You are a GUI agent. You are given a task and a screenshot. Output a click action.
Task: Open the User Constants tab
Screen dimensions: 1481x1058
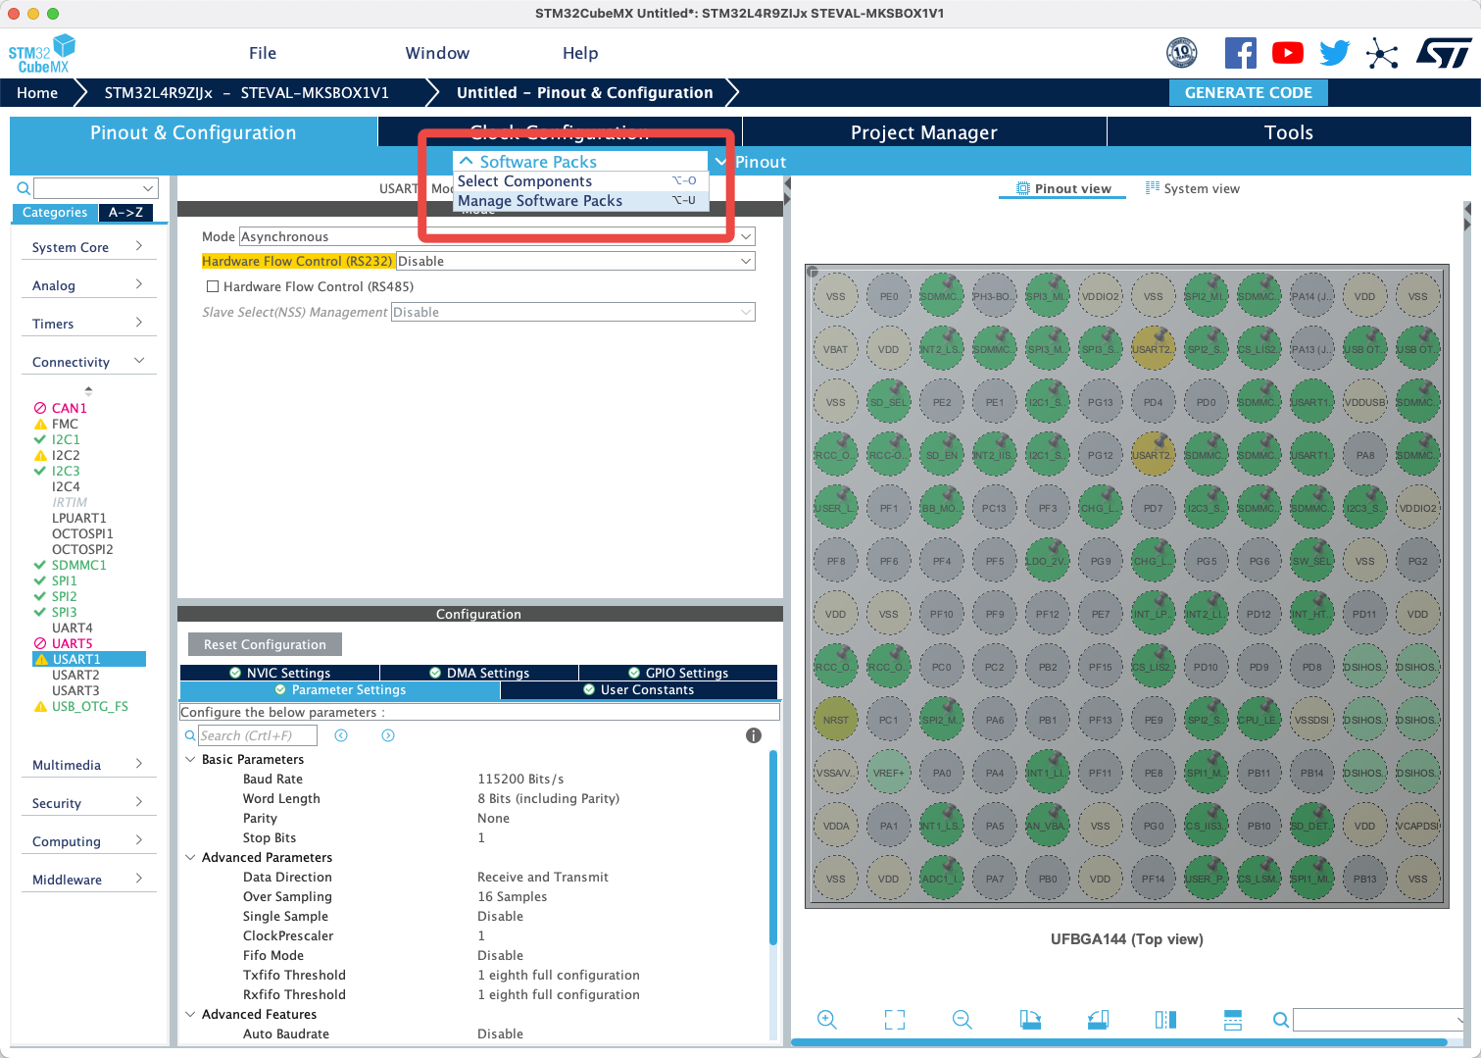pos(639,690)
